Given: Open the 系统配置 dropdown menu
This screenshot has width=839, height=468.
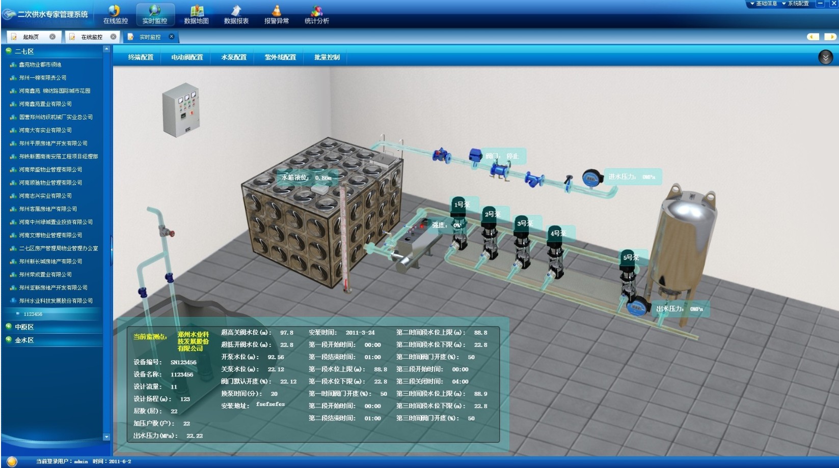Looking at the screenshot, I should pyautogui.click(x=798, y=4).
